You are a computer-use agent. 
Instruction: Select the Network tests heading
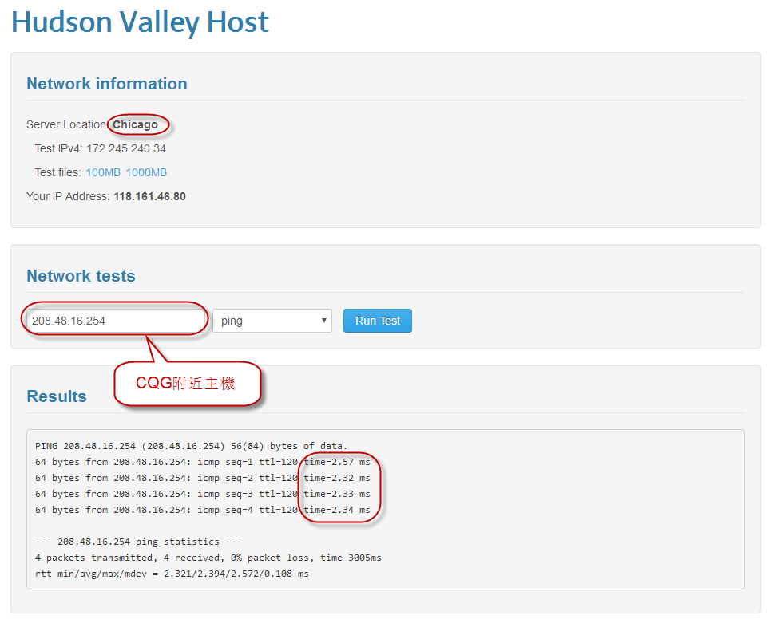(x=81, y=276)
